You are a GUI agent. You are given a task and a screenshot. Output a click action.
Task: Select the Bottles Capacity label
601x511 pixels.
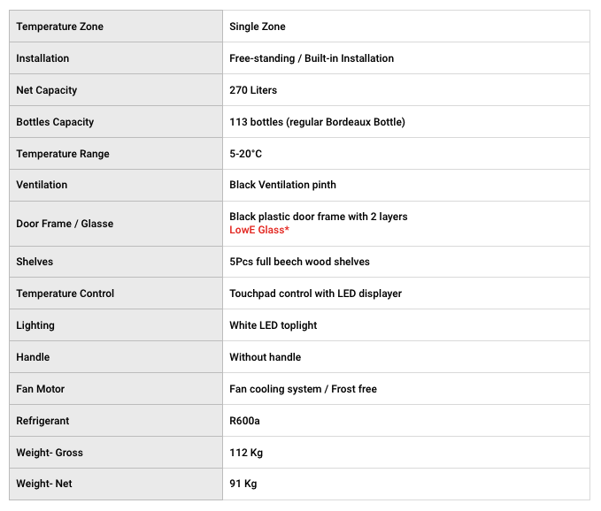(55, 122)
